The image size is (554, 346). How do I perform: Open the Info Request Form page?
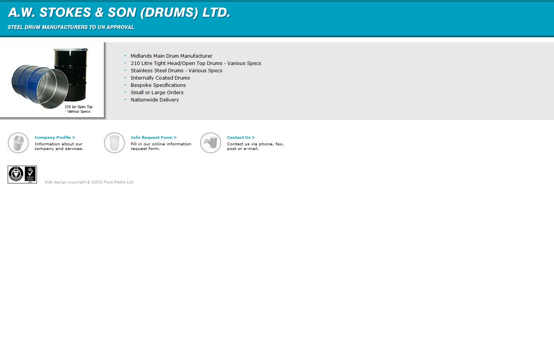coord(154,137)
